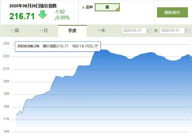Switch to the 一年 tab
Screen dimensions: 192x136
[x=101, y=31]
